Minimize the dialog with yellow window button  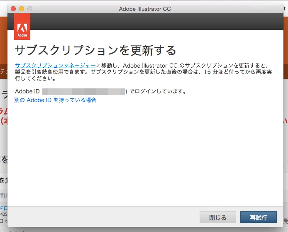tap(22, 9)
